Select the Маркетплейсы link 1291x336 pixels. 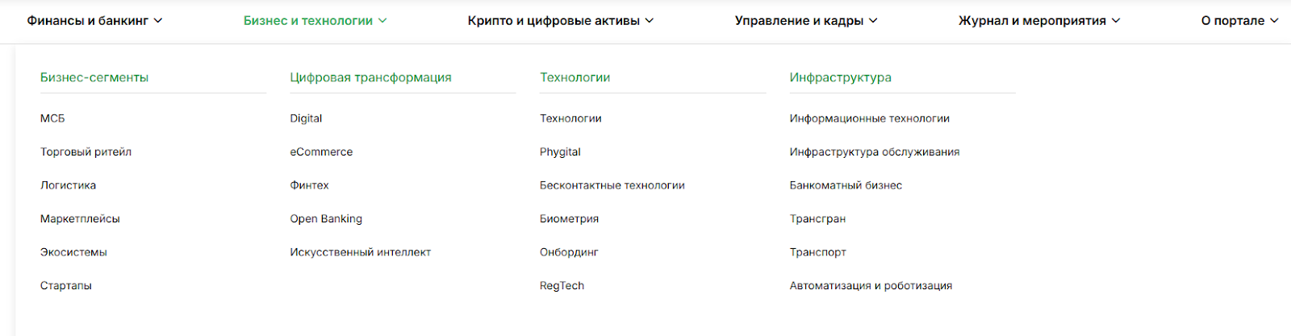pos(80,218)
